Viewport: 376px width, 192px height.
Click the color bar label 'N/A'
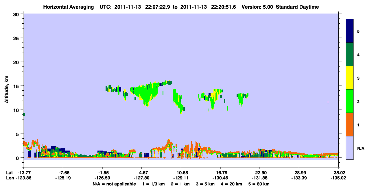[x=360, y=148]
